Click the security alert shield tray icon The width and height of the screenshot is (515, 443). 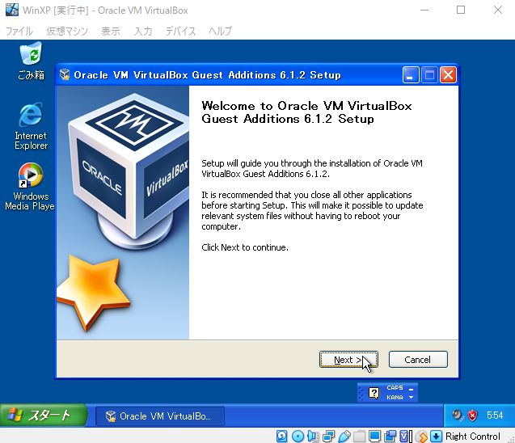tap(472, 416)
